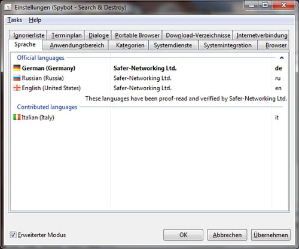Click the Italian flag icon

17,117
